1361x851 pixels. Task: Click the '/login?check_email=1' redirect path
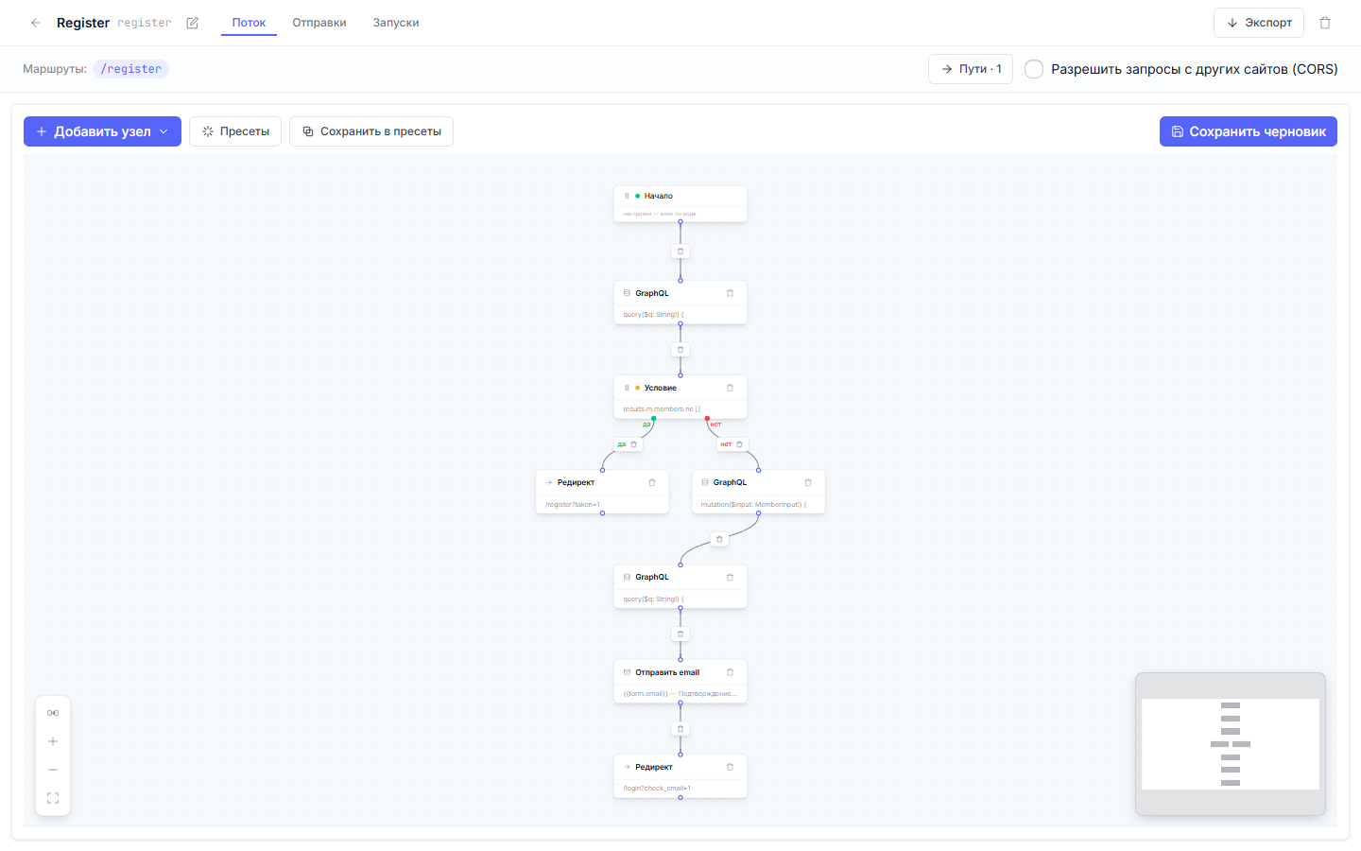pyautogui.click(x=657, y=788)
